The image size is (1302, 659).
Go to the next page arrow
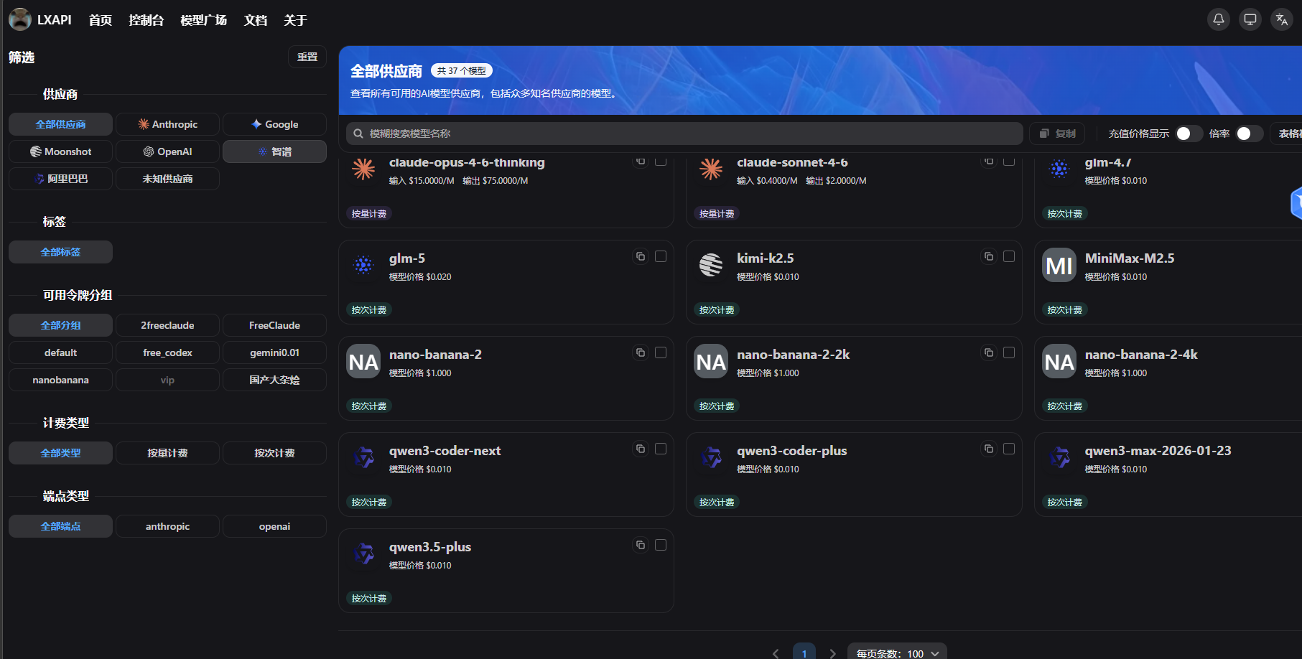point(832,653)
